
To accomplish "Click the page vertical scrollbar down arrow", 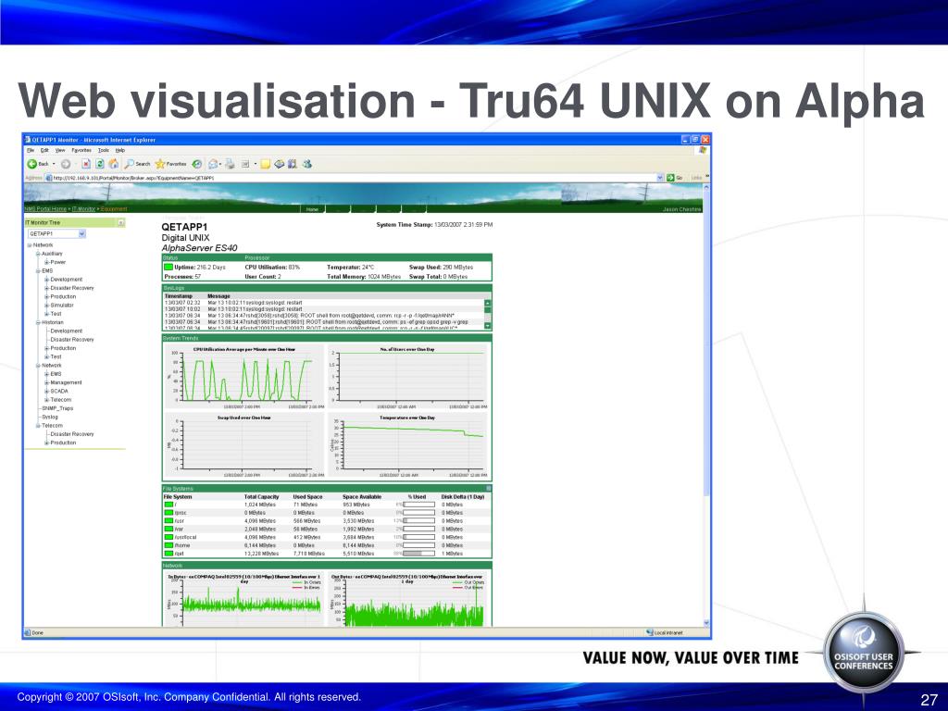I will coord(706,623).
